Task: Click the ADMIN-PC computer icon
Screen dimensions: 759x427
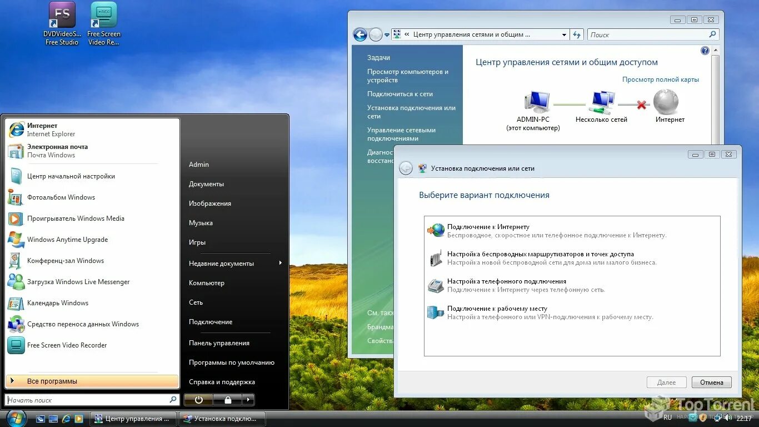Action: pos(537,102)
